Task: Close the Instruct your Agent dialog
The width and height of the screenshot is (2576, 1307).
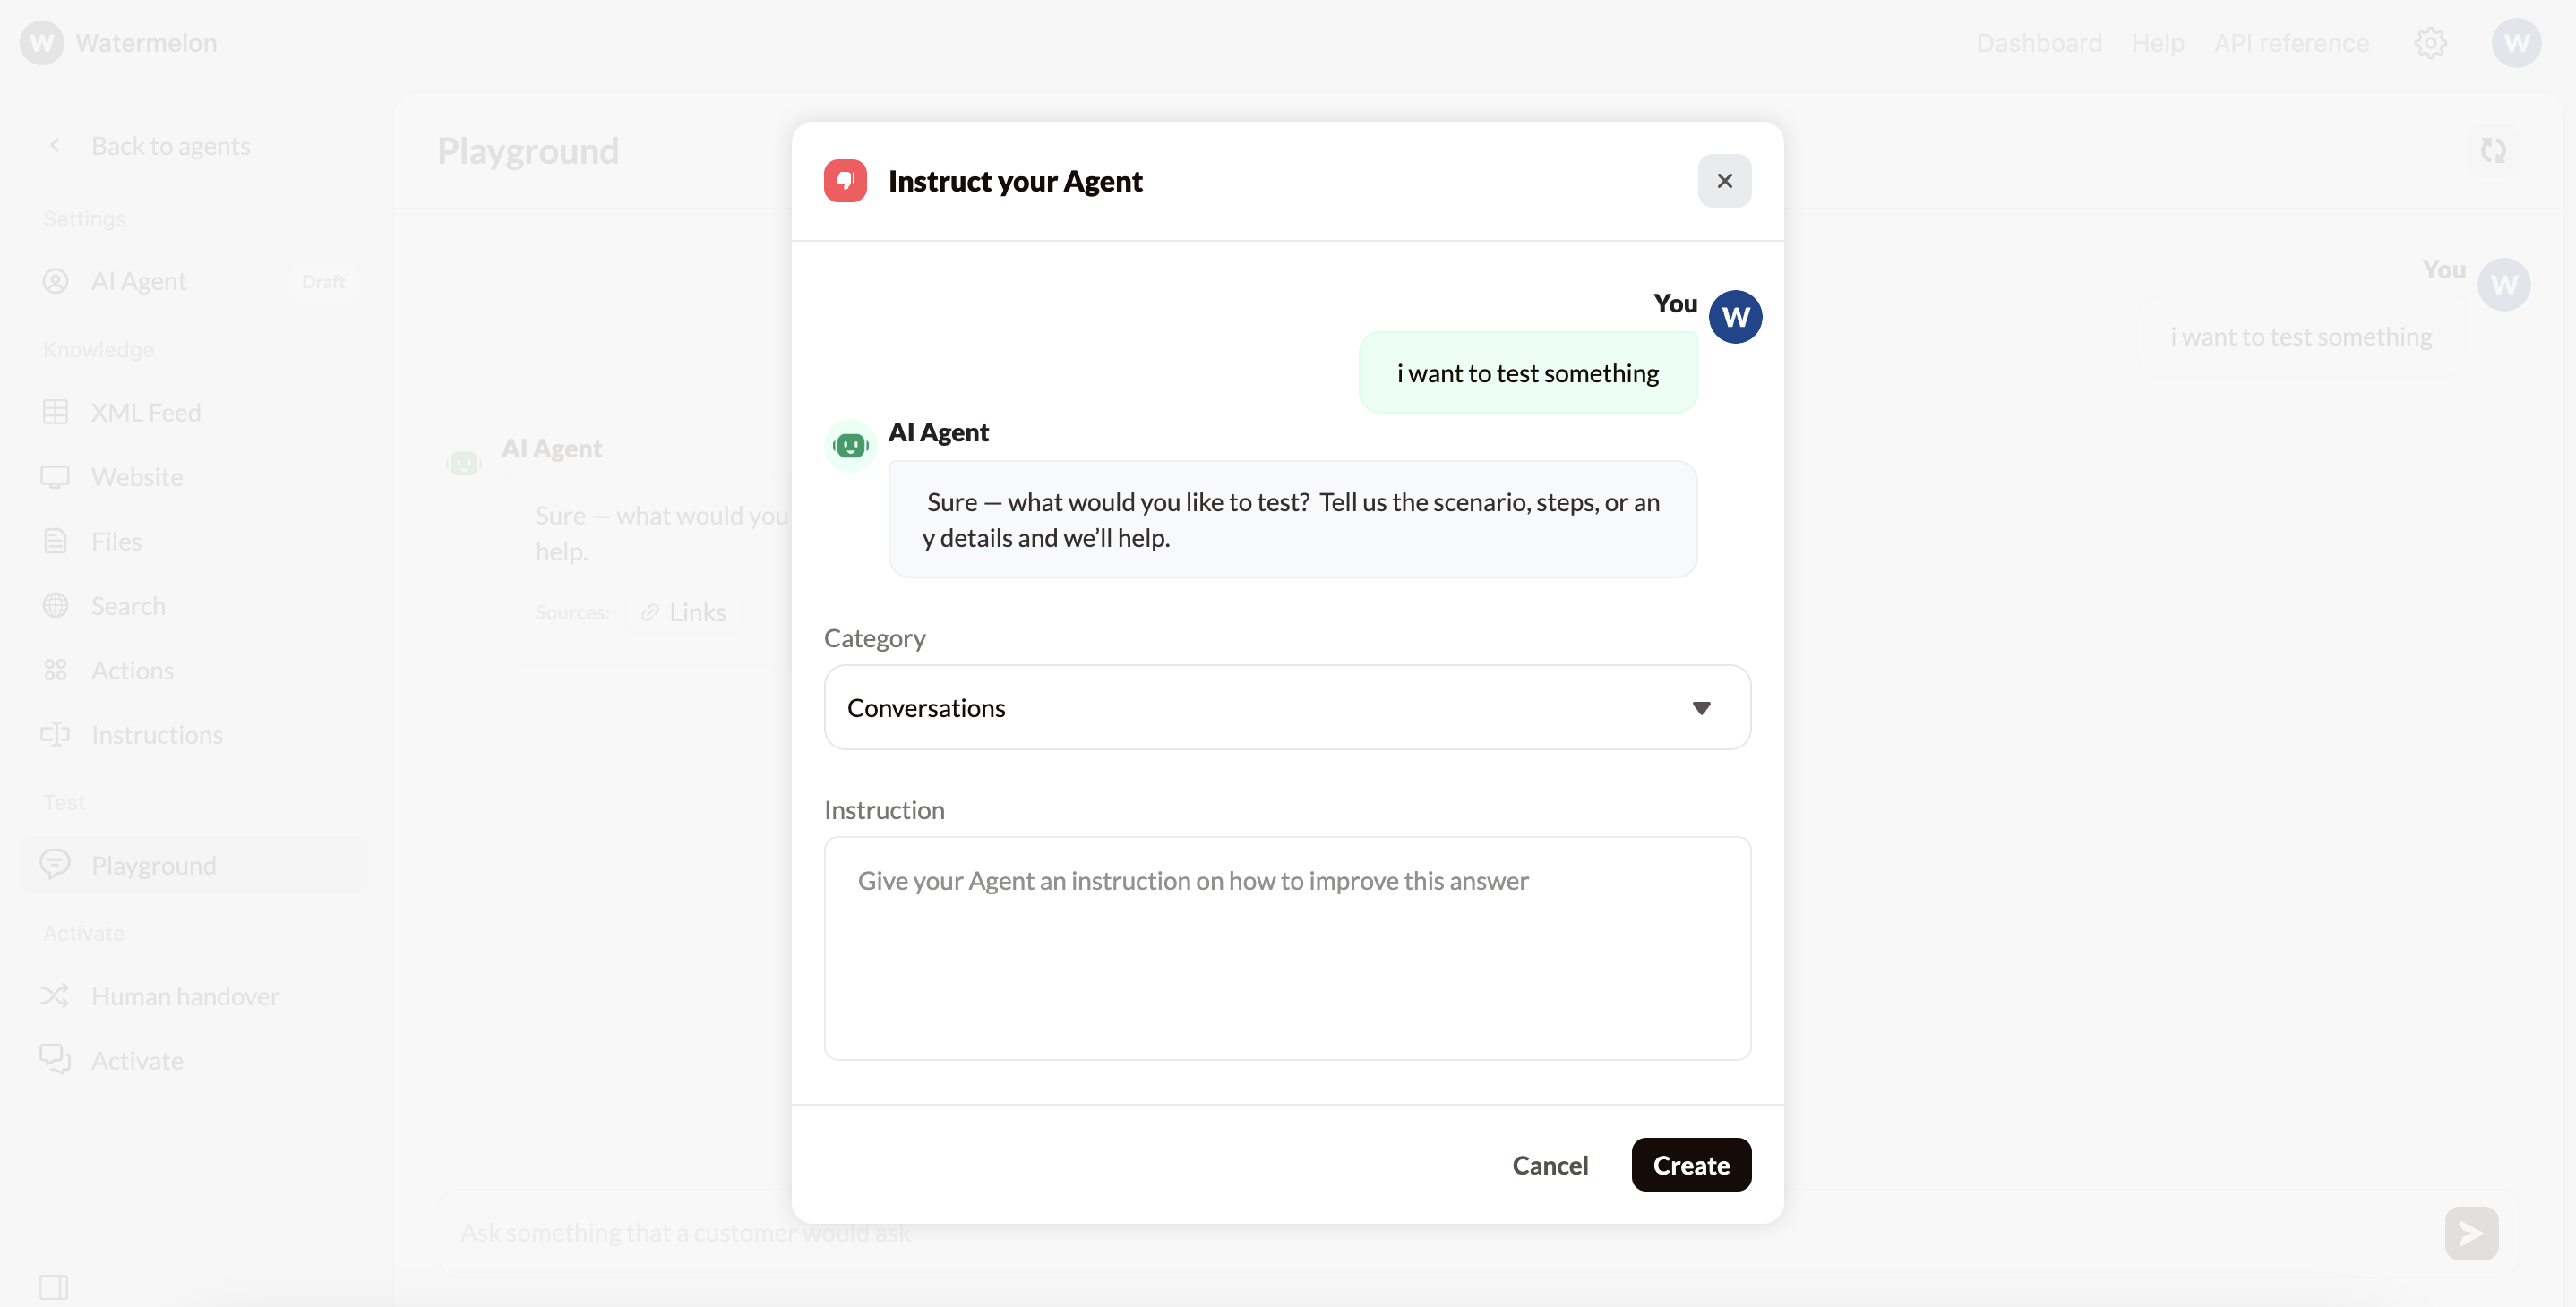Action: click(1724, 181)
